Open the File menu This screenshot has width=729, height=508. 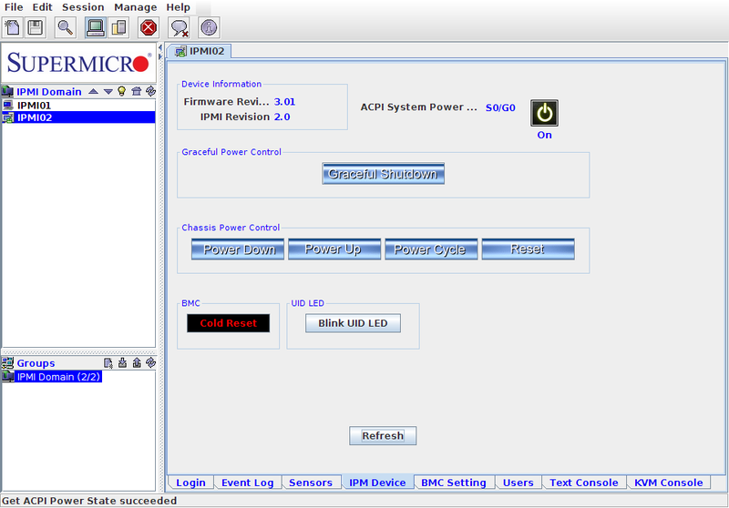pos(14,7)
